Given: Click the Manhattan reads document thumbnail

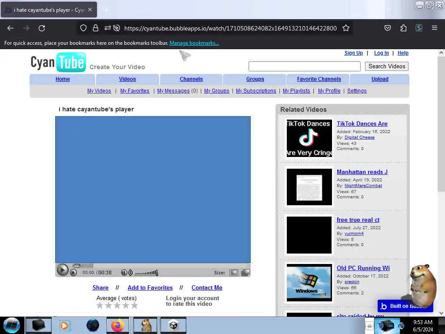Looking at the screenshot, I should tap(309, 187).
